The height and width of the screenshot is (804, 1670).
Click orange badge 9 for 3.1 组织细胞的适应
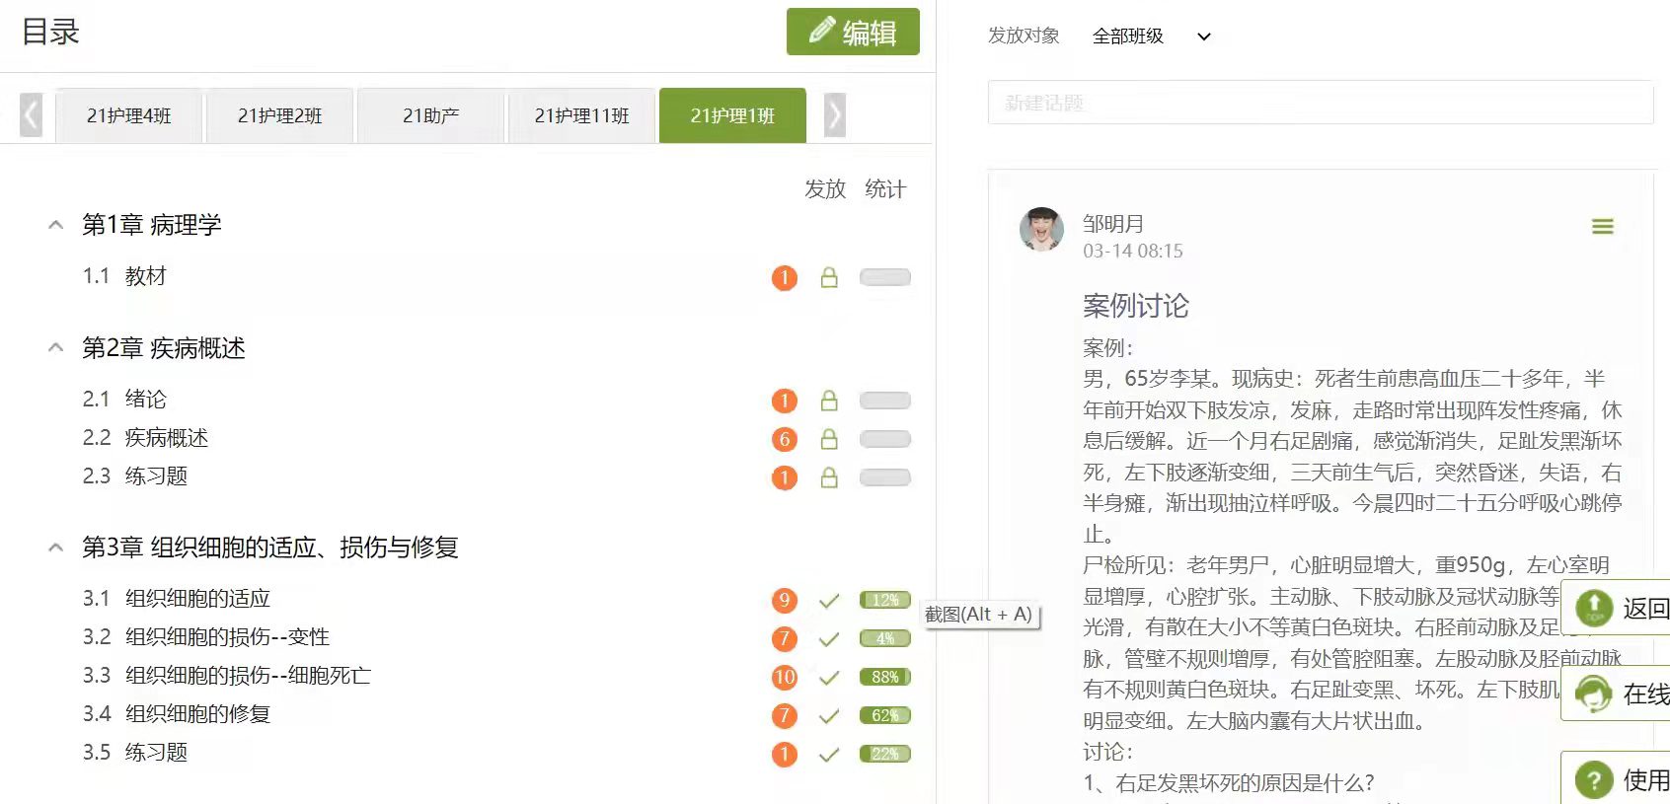pos(785,600)
